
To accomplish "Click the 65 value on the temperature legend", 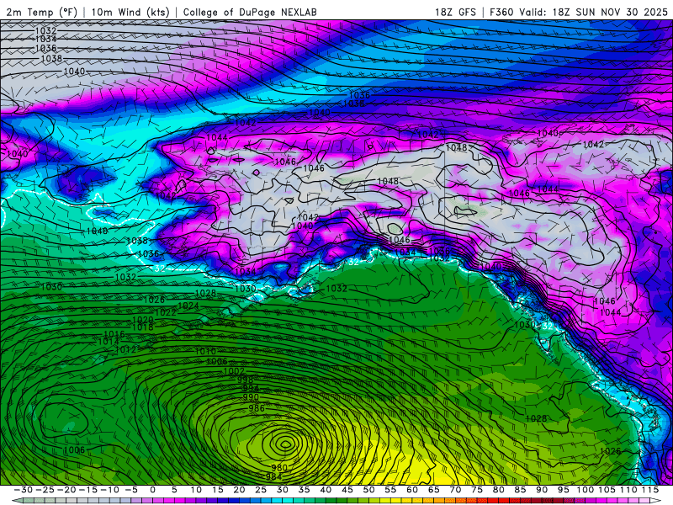I will 433,490.
